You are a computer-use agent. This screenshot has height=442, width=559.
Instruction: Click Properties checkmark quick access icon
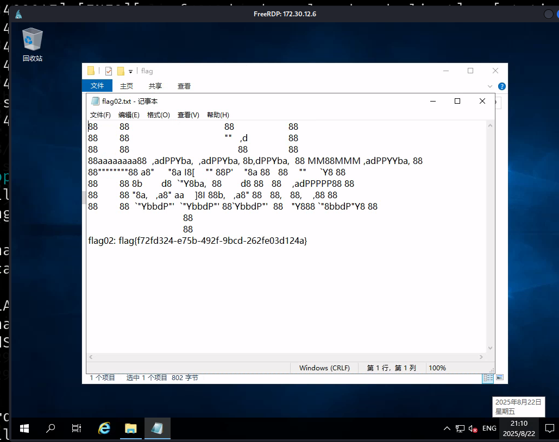[x=109, y=71]
